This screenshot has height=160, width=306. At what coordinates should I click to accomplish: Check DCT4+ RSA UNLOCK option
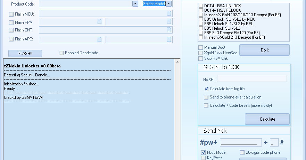(201, 6)
